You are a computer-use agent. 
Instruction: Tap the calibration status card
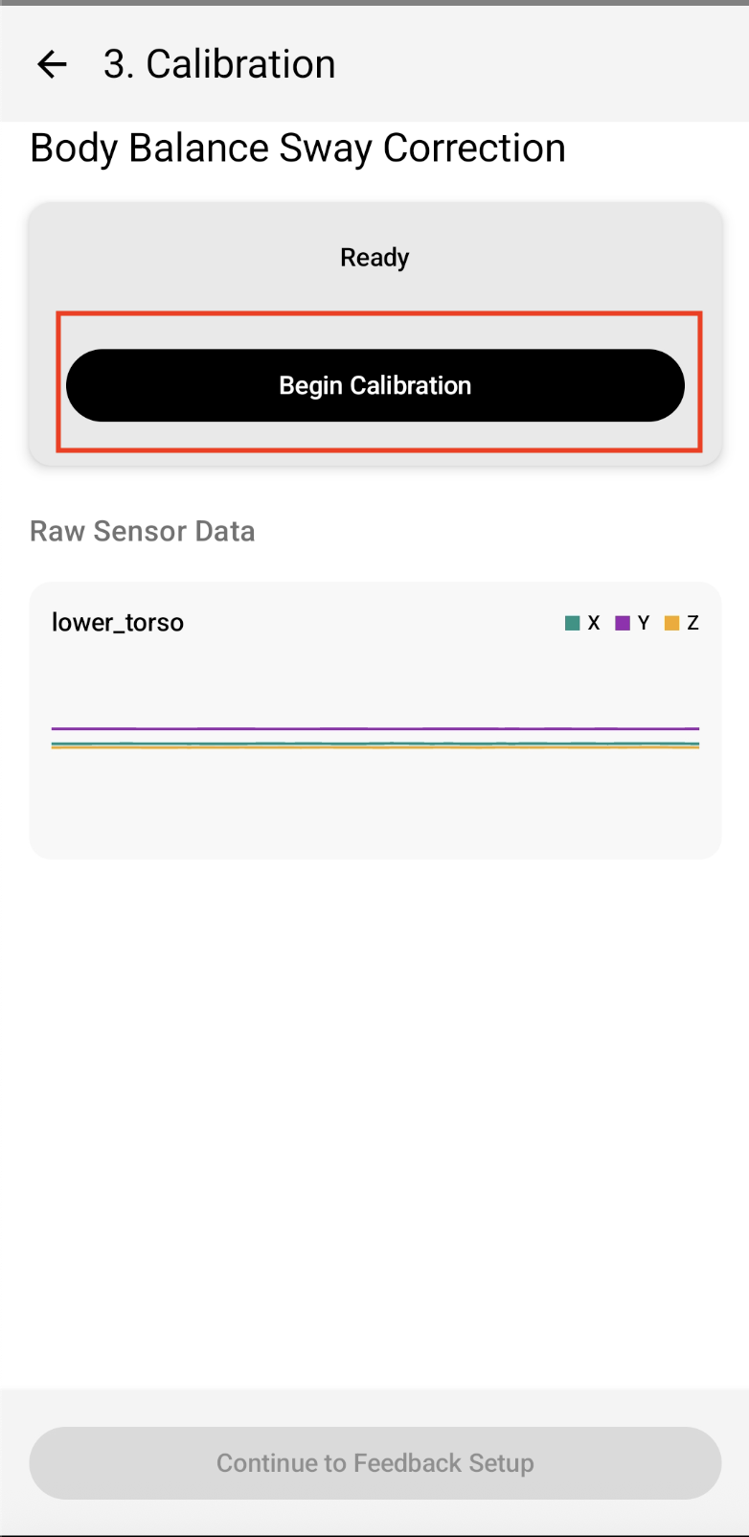(x=375, y=333)
